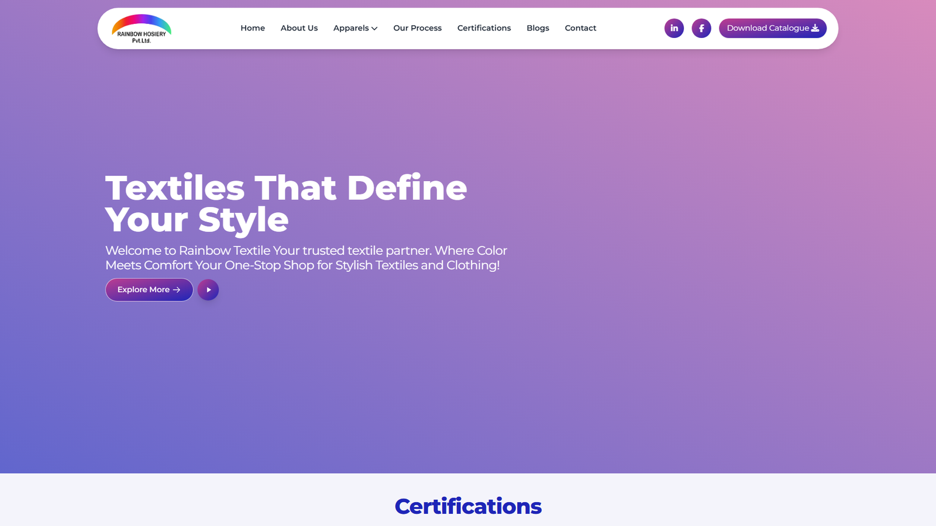Click the Welcome to Rainbow Textile paragraph

click(306, 258)
